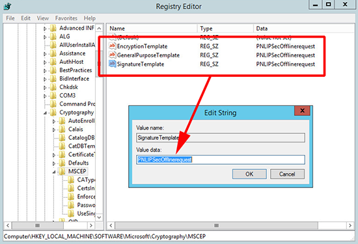
Task: Expand the AutoEnroll tree node
Action: [x=54, y=122]
